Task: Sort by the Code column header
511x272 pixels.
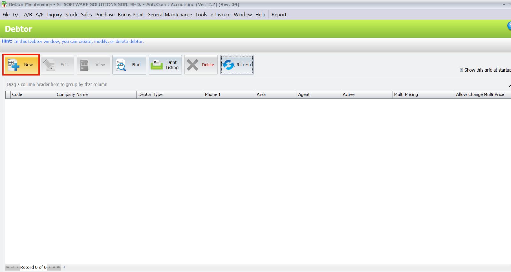Action: pos(33,94)
